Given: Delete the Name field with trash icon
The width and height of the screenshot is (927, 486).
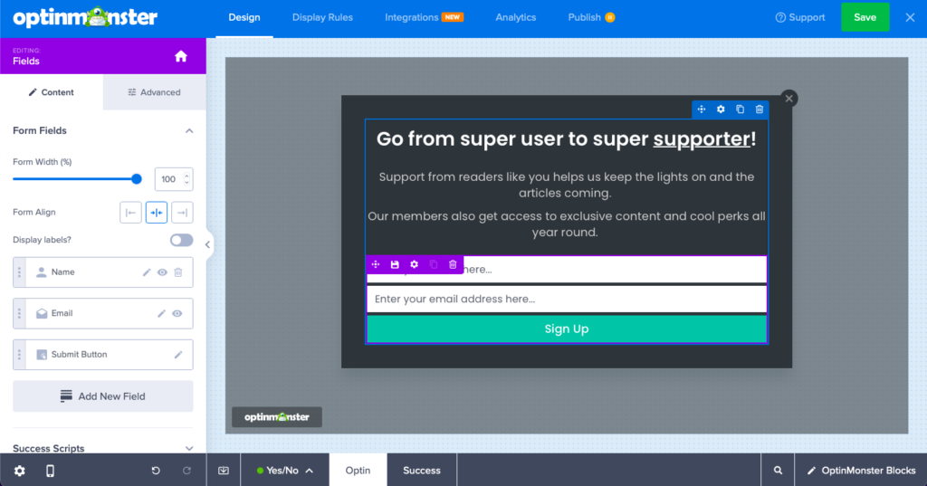Looking at the screenshot, I should [178, 272].
